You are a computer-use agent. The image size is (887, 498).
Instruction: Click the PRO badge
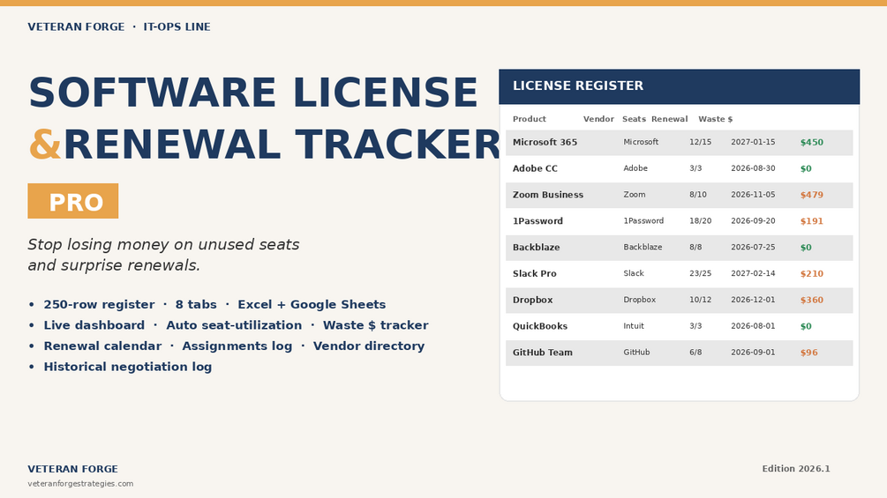pos(73,201)
